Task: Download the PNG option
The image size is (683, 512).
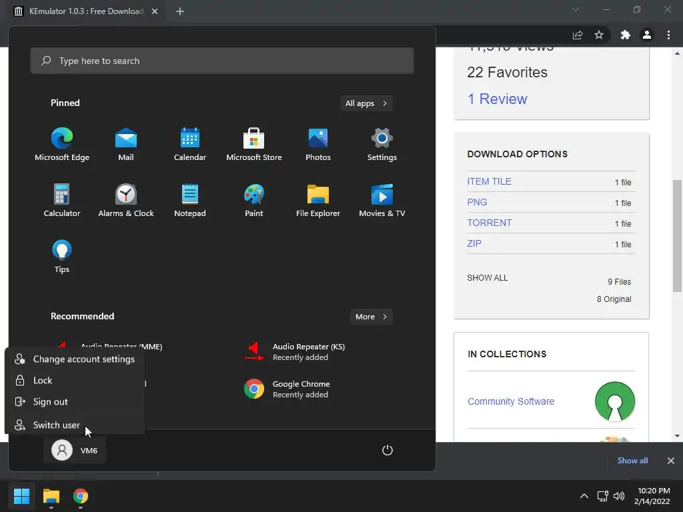Action: pyautogui.click(x=477, y=202)
